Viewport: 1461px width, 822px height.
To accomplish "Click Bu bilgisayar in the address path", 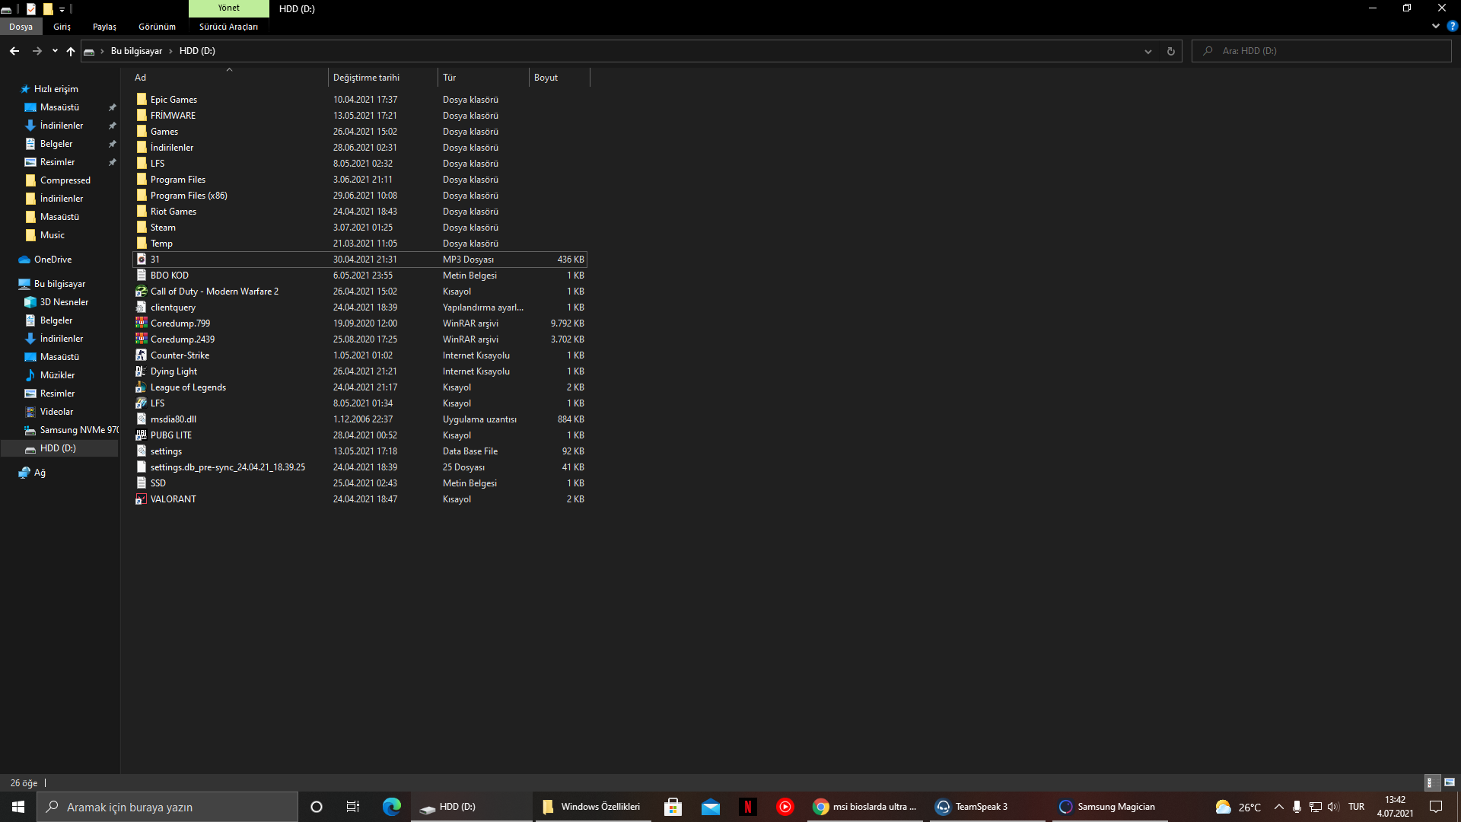I will 136,51.
